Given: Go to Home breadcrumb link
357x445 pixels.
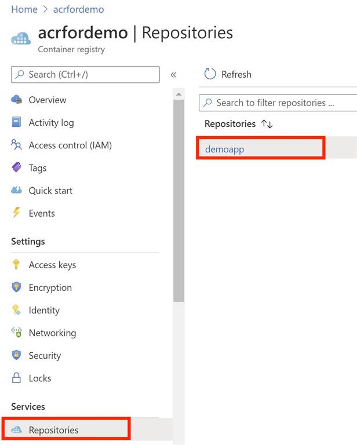Looking at the screenshot, I should click(x=24, y=9).
